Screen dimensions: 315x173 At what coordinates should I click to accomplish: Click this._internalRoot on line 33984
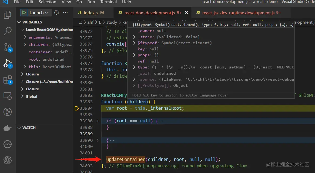159,108
